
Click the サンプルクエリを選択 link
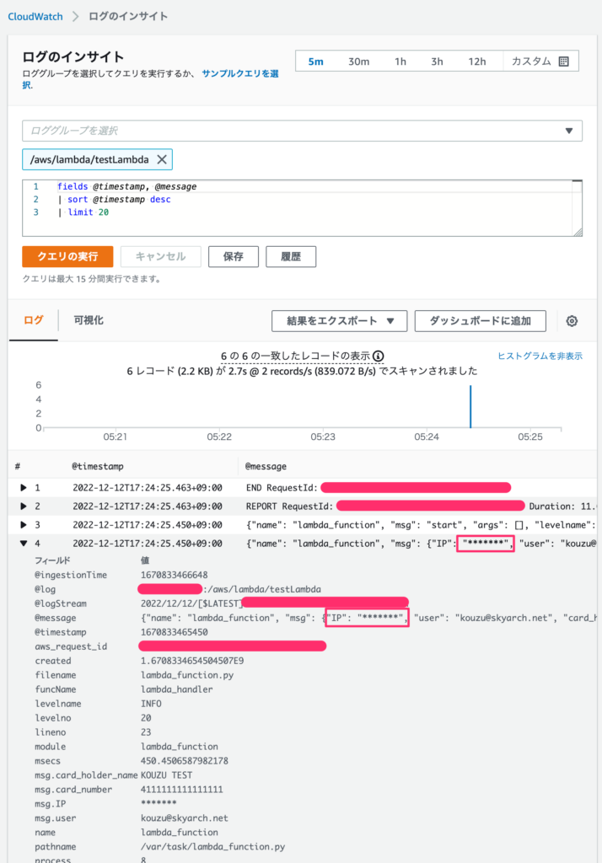239,73
